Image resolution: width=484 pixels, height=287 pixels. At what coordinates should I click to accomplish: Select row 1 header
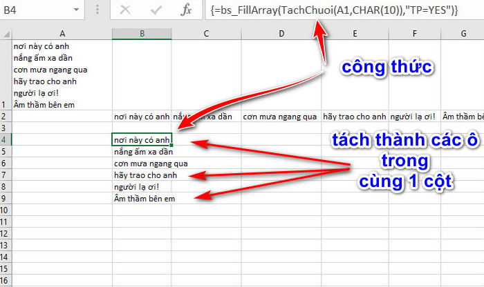click(x=6, y=75)
